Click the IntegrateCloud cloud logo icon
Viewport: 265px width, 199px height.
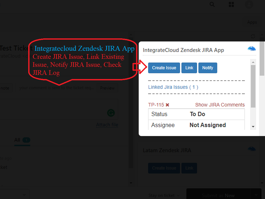(252, 49)
